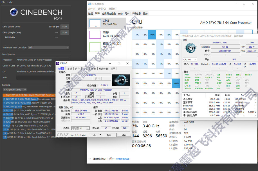258x171 pixels.
Task: Click the CPU-Z title bar icon
Action: tap(58, 63)
